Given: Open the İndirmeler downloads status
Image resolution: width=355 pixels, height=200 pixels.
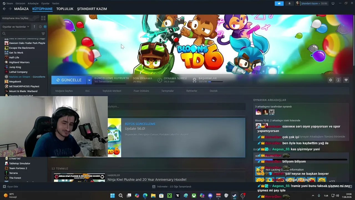Looking at the screenshot, I should click(x=172, y=187).
